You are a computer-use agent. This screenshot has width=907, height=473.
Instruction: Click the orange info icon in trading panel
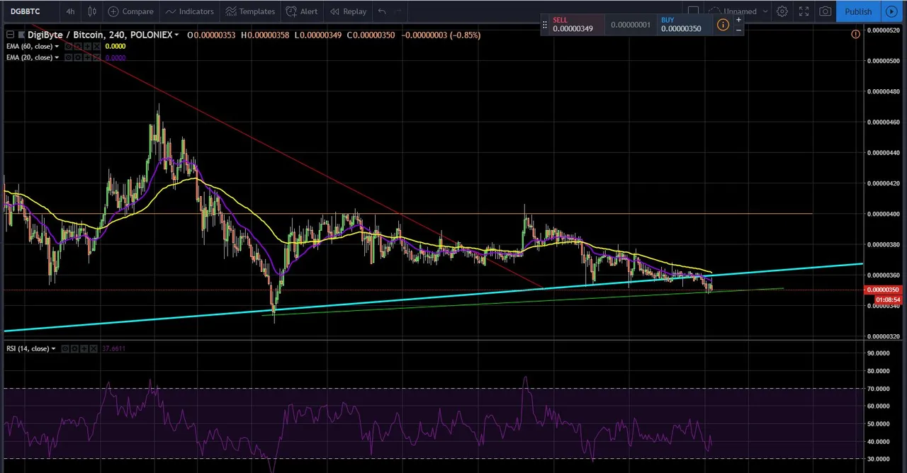pos(723,25)
